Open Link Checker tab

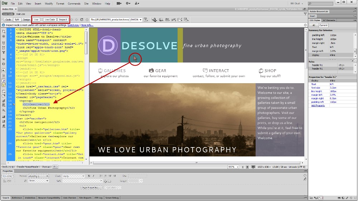point(69,198)
